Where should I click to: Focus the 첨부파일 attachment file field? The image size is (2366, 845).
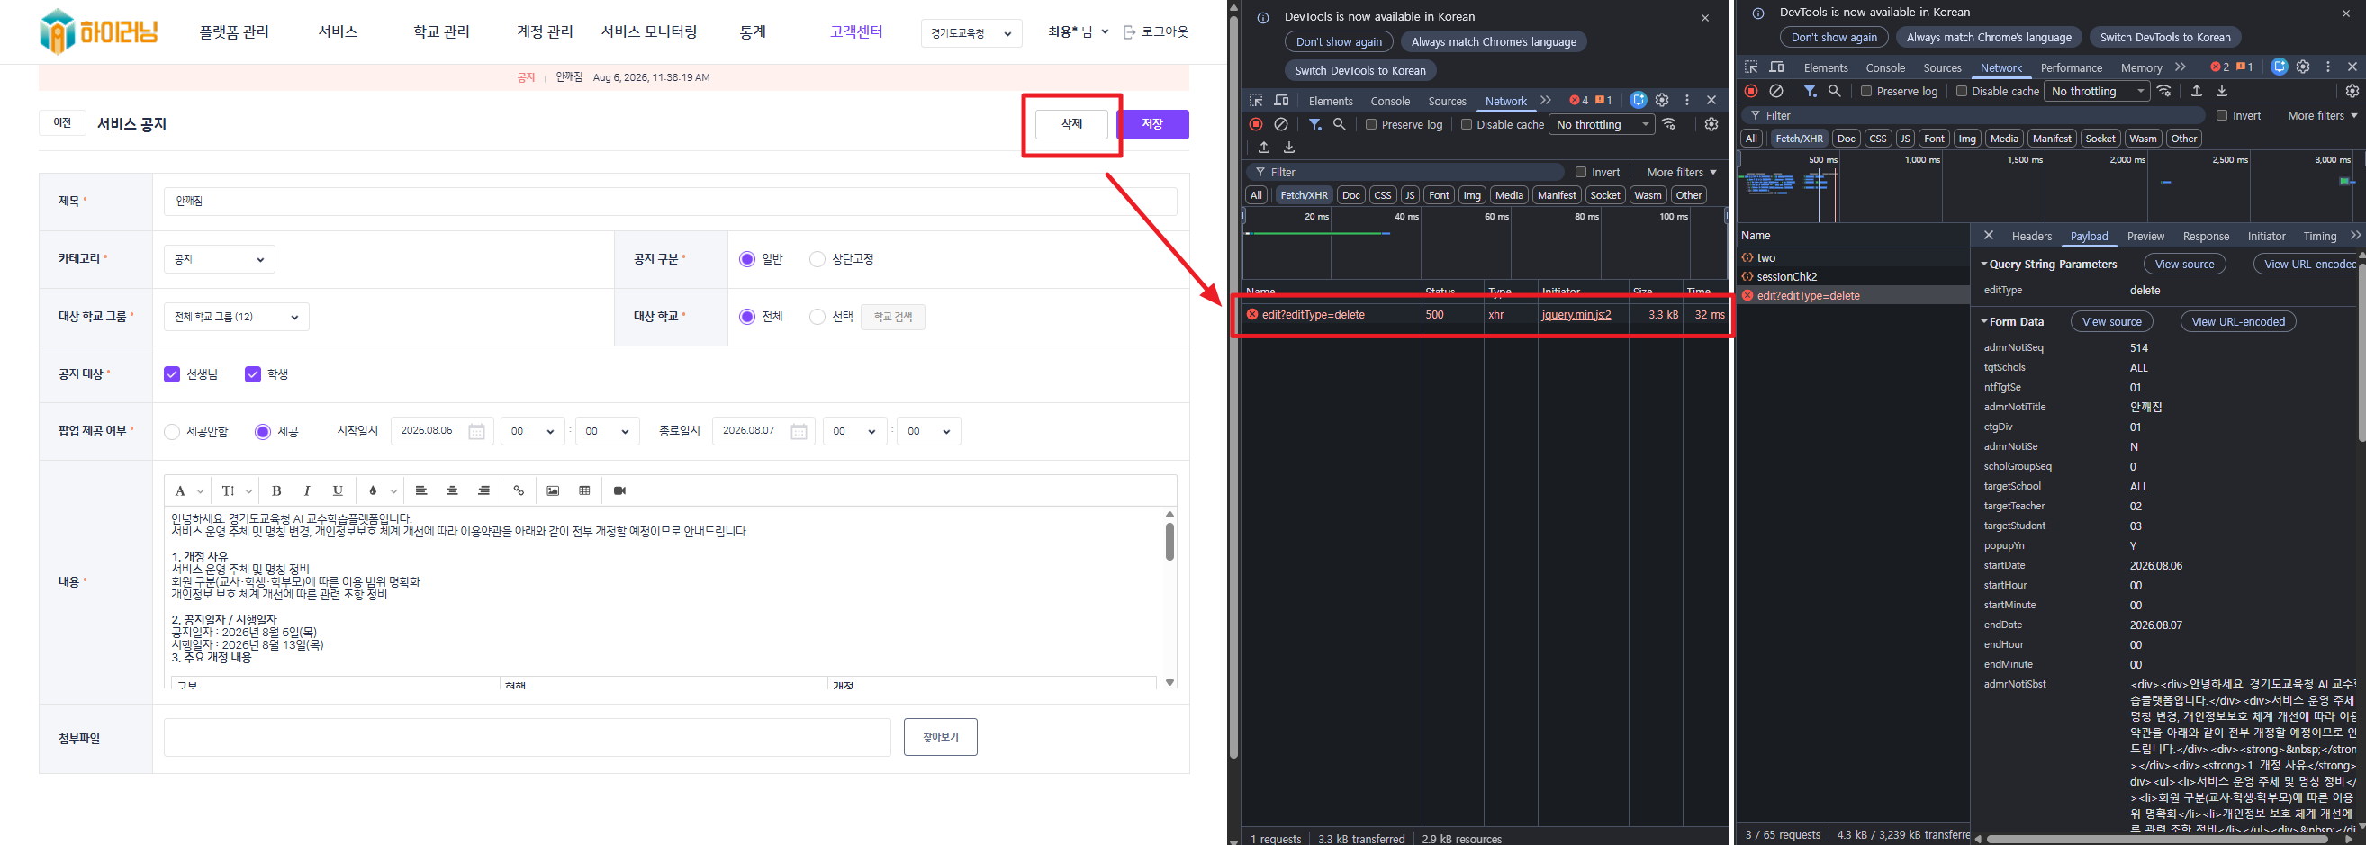tap(528, 737)
